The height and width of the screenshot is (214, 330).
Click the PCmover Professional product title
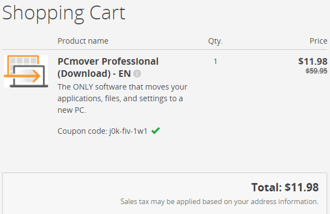click(x=108, y=61)
